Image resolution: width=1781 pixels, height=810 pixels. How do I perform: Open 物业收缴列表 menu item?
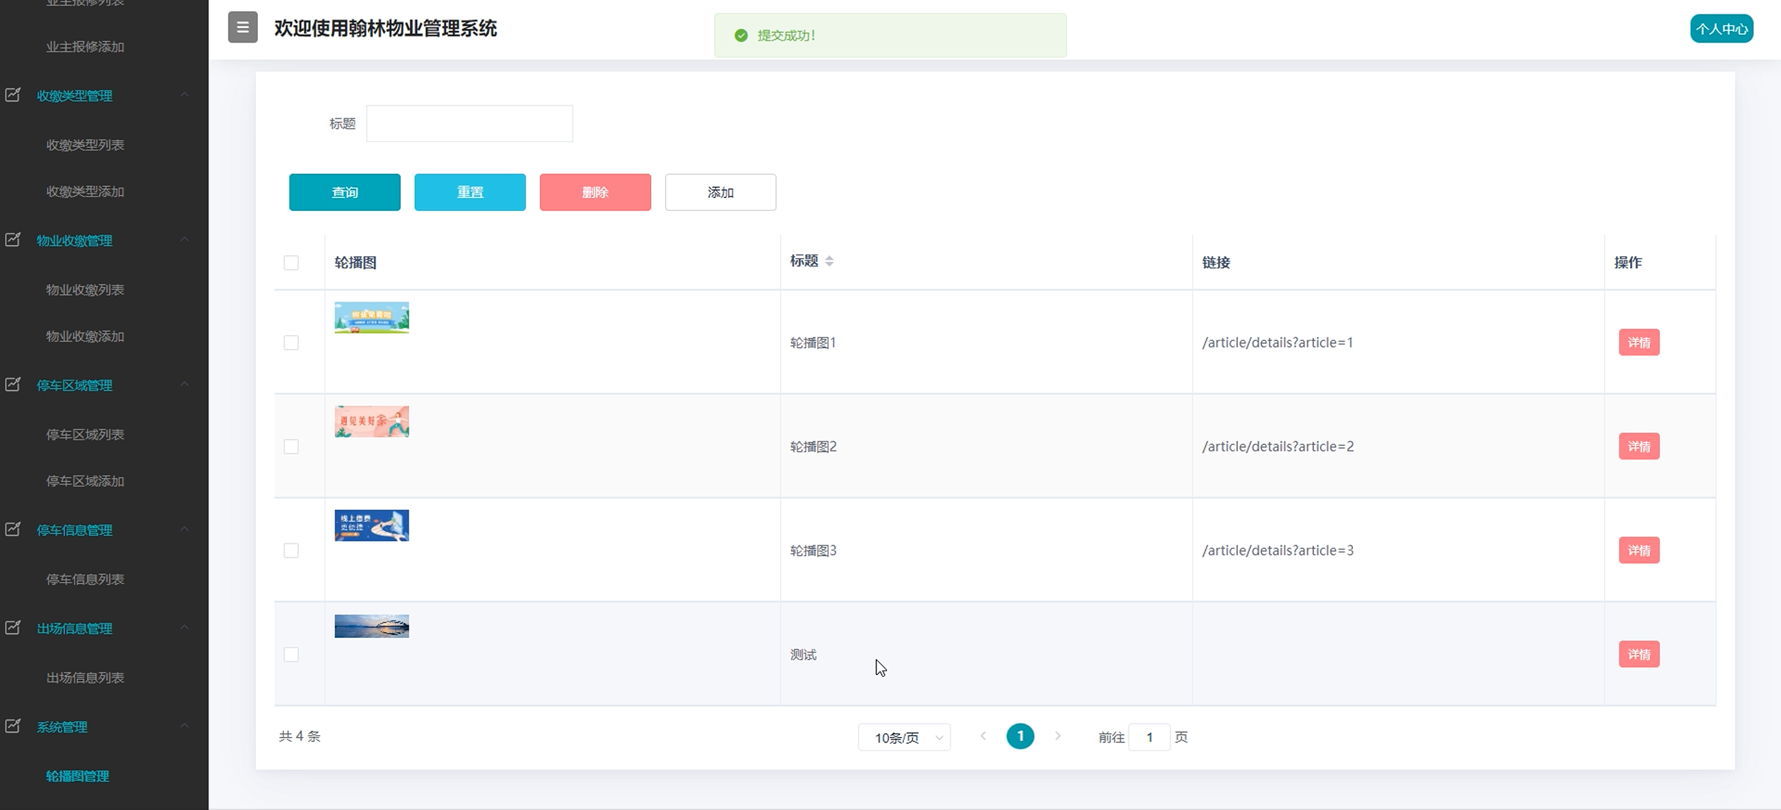(x=85, y=290)
